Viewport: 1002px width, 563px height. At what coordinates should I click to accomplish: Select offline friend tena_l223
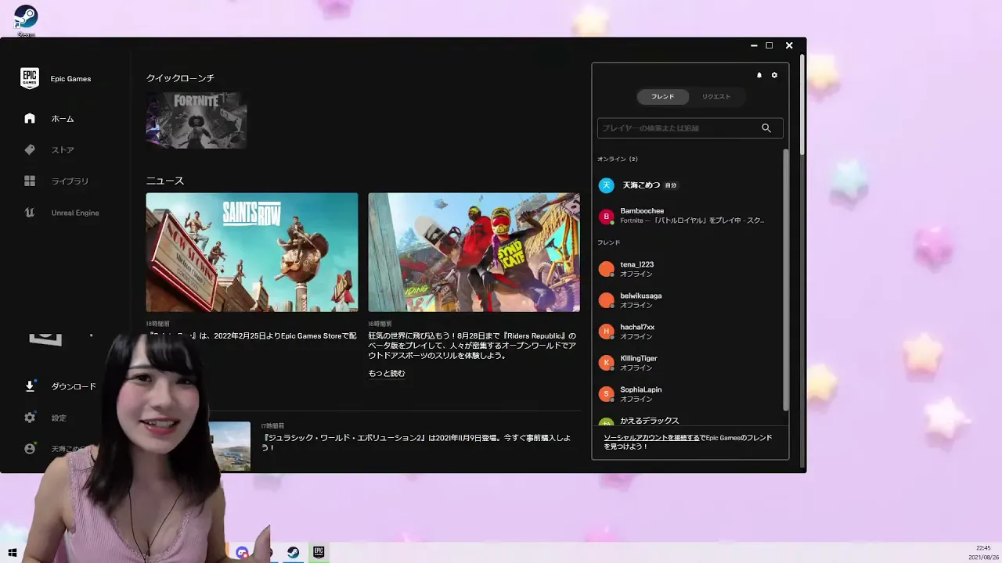tap(689, 269)
